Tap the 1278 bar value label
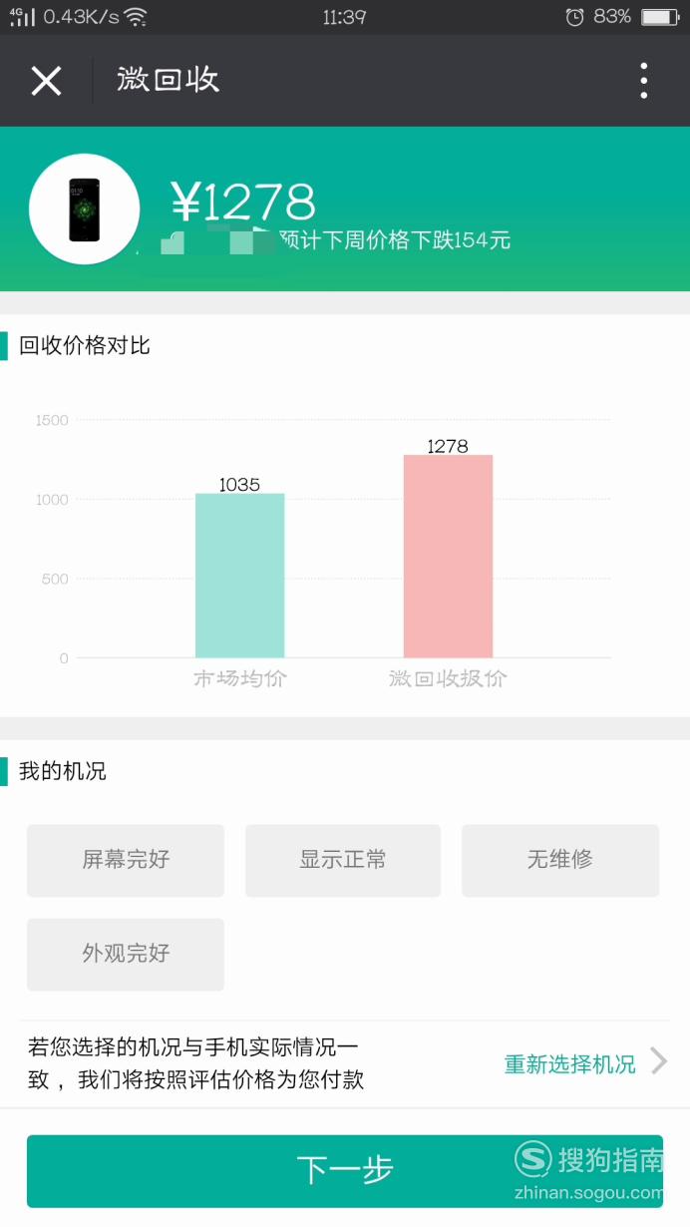 tap(448, 446)
